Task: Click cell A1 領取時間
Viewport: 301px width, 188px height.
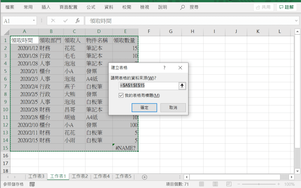Action: (x=24, y=40)
